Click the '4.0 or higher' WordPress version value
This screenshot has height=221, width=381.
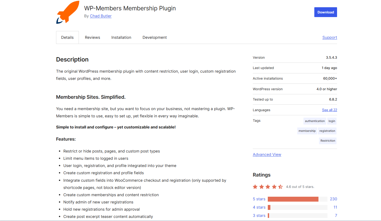click(x=327, y=89)
